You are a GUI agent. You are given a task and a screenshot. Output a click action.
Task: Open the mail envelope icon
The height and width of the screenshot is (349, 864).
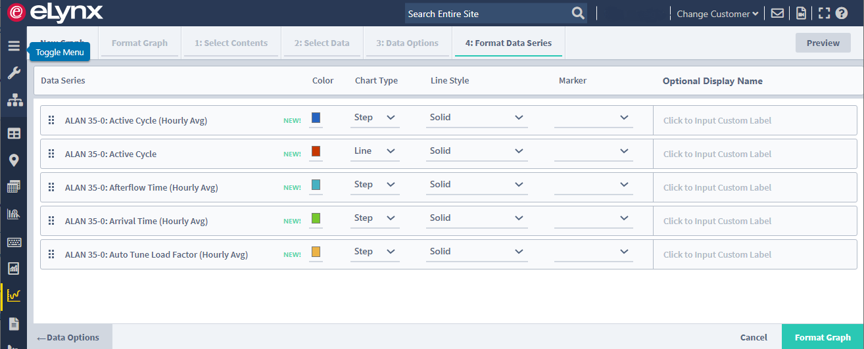pyautogui.click(x=777, y=13)
